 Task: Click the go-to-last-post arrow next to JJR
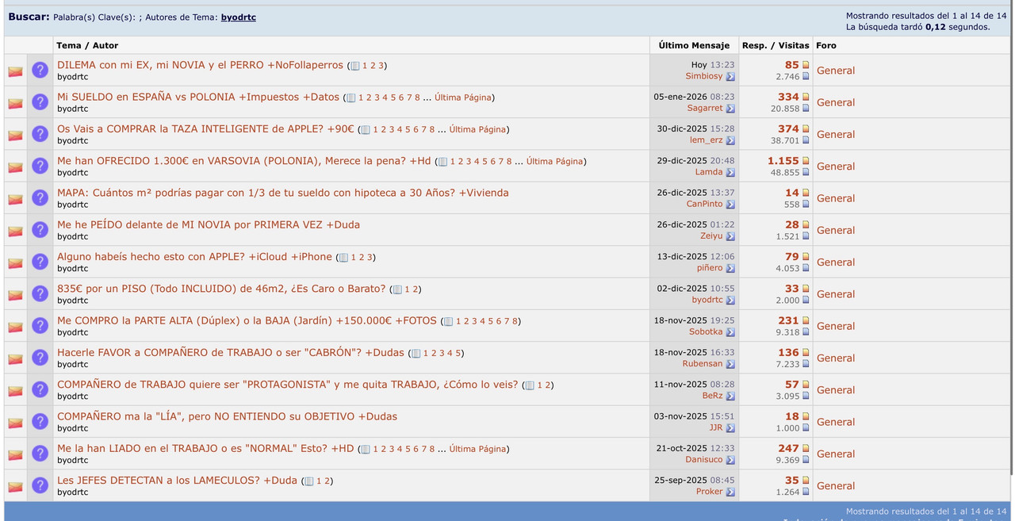730,428
